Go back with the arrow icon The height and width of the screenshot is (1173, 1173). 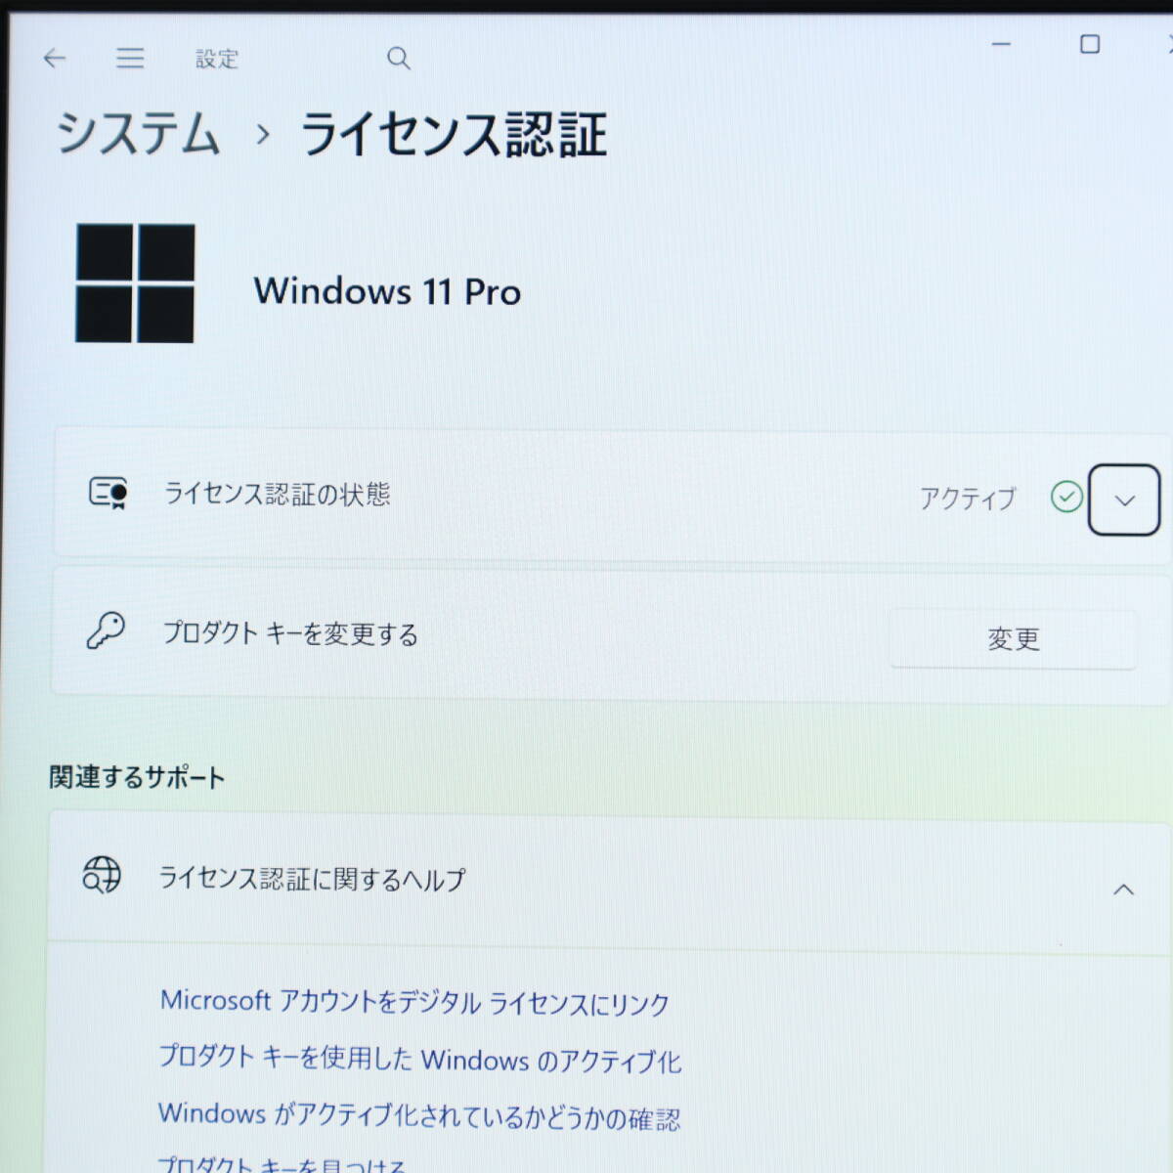pos(55,59)
